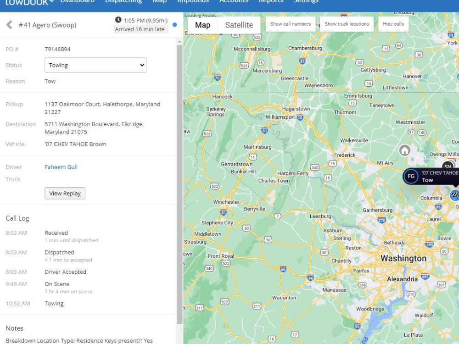Viewport: 459px width, 344px height.
Task: Toggle Show truck locations on the map
Action: tap(347, 24)
